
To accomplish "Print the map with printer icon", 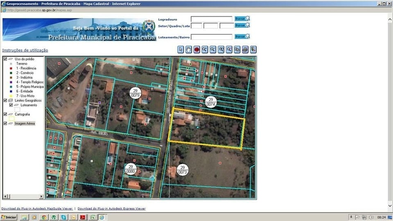I will [245, 50].
